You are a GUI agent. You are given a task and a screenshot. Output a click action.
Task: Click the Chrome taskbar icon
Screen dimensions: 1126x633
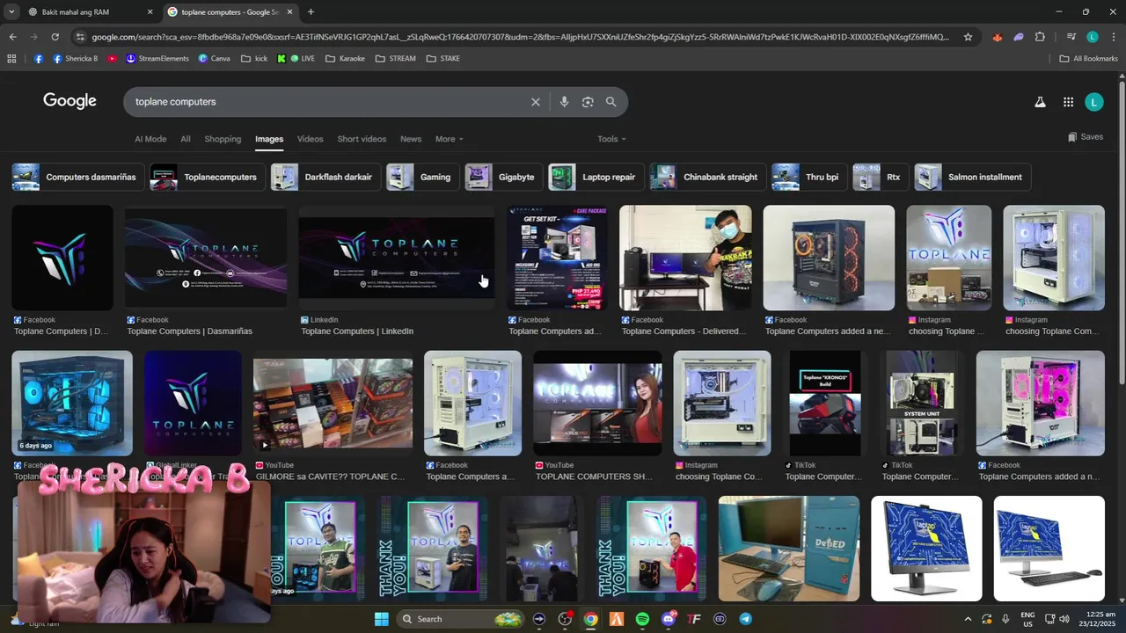[590, 619]
